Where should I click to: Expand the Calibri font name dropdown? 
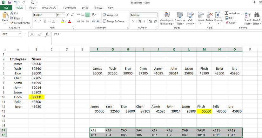pyautogui.click(x=55, y=15)
